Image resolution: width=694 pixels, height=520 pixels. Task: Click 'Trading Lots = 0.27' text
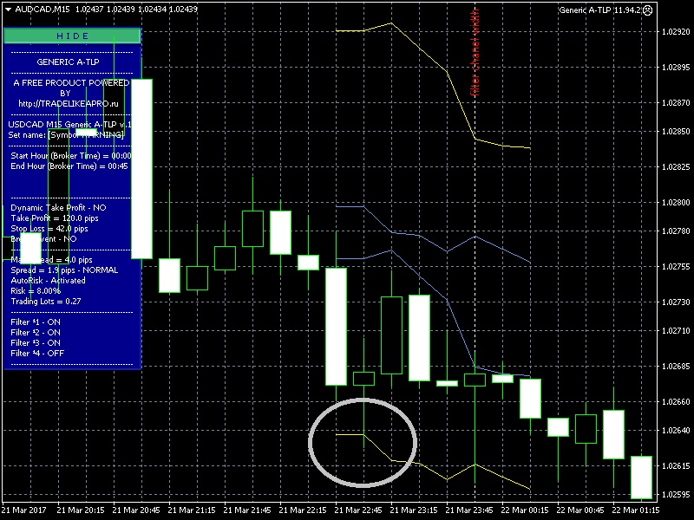(46, 301)
